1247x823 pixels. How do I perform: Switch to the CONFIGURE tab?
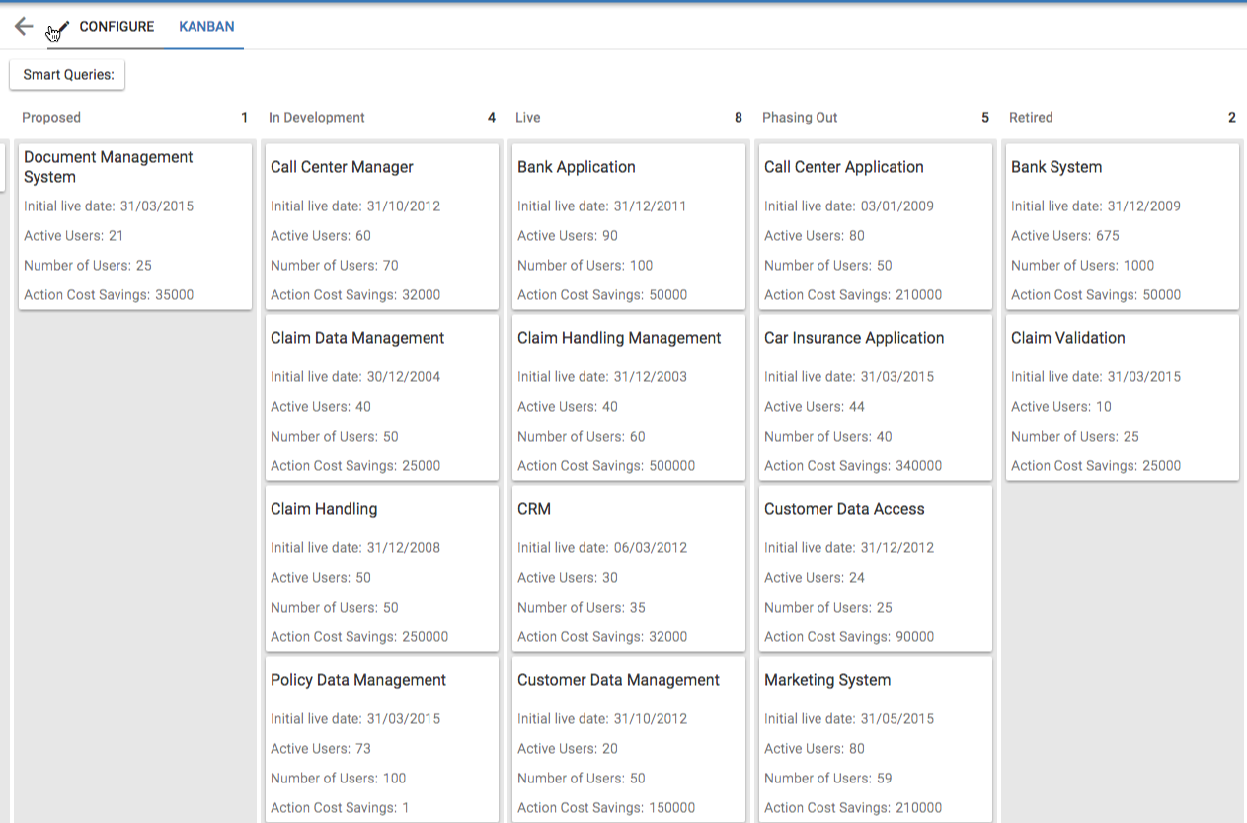[117, 27]
